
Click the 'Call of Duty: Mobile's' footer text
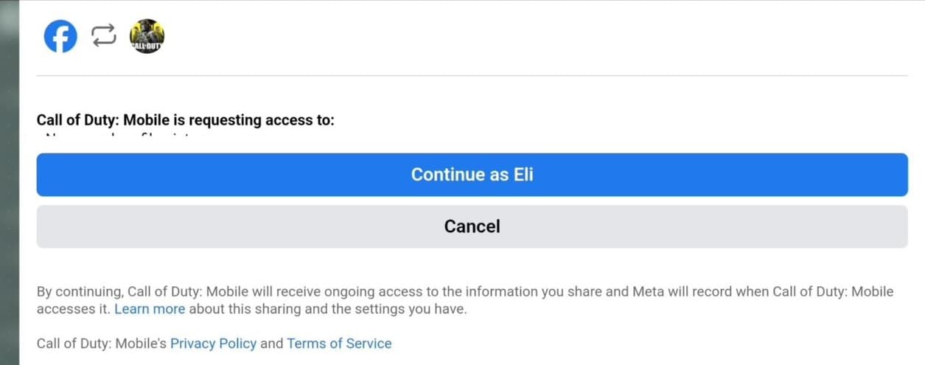pyautogui.click(x=102, y=343)
